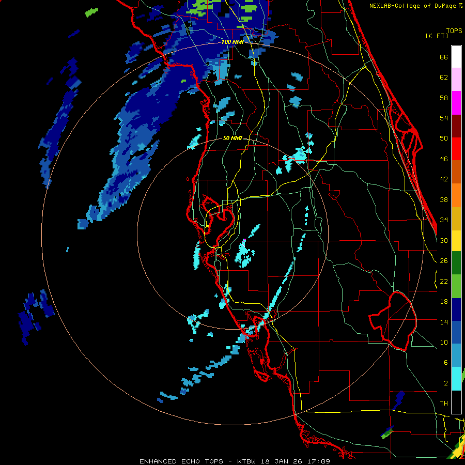465x465 pixels.
Task: Click the navy 22 kft legend swatch
Action: click(x=456, y=309)
